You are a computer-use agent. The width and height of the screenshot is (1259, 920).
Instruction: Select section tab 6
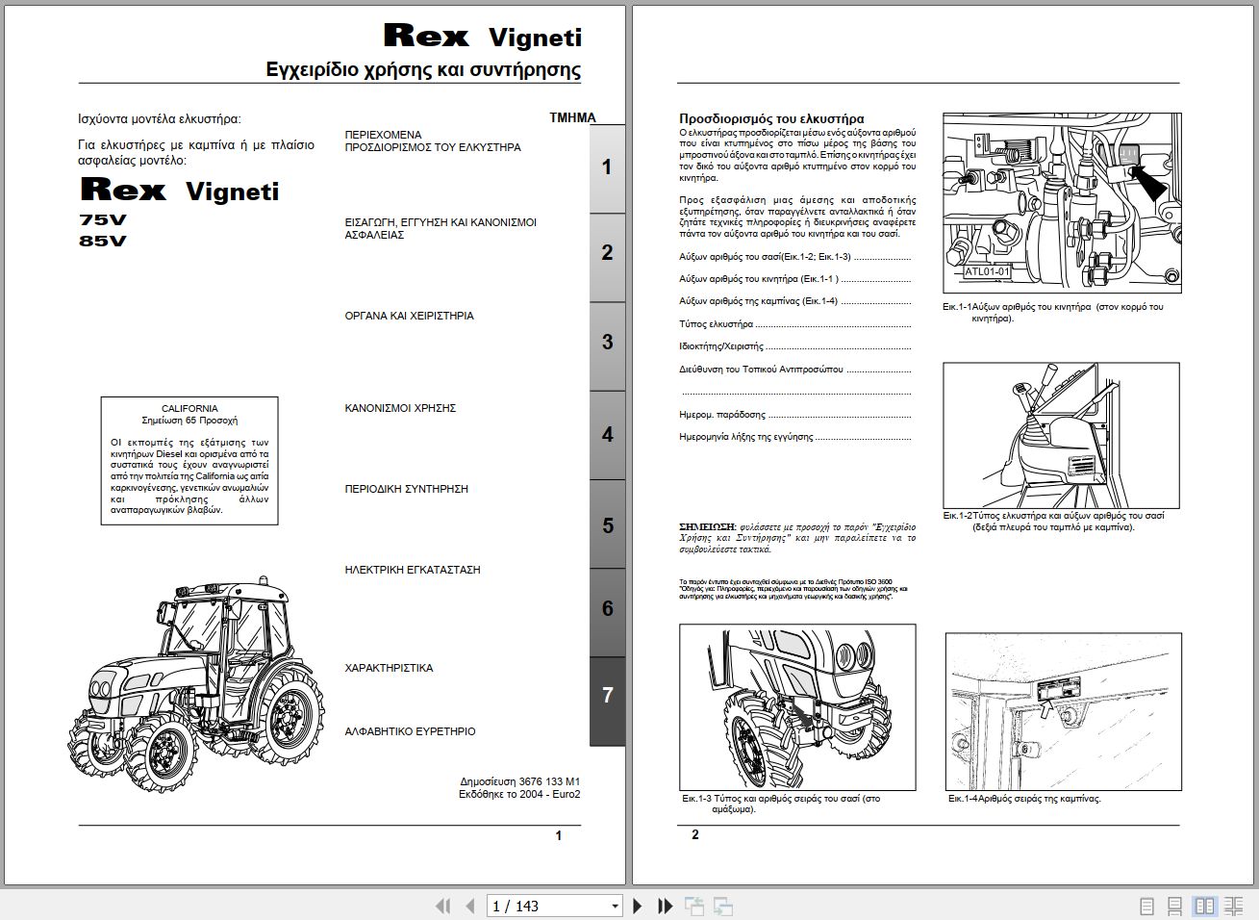click(607, 612)
